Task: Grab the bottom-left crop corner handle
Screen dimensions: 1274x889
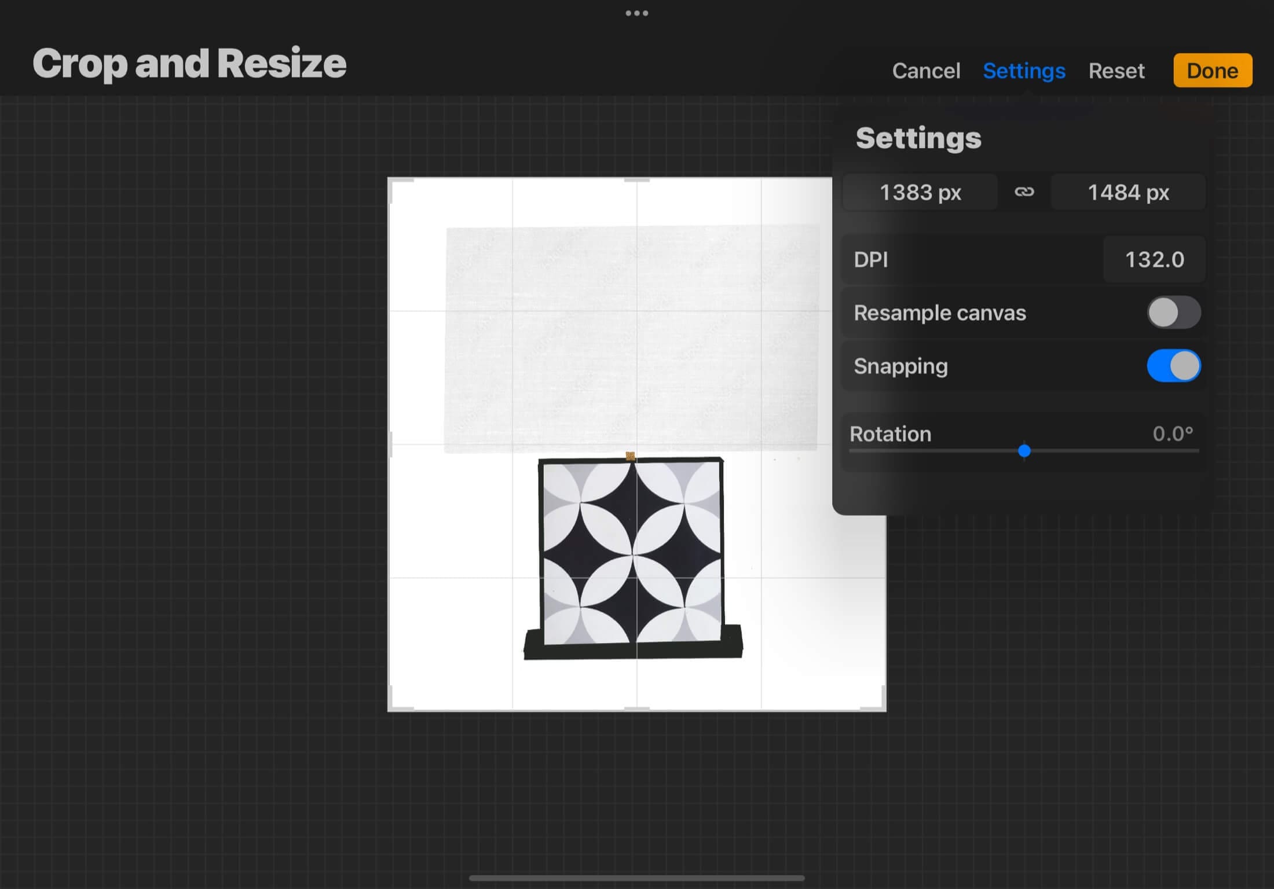Action: click(391, 707)
